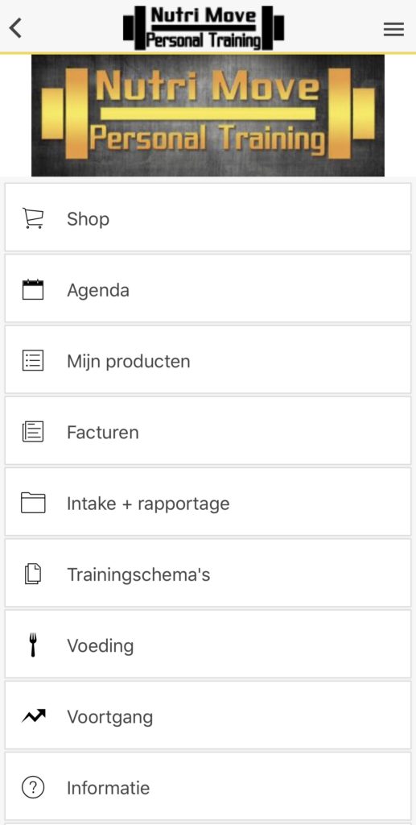Open the hamburger menu
This screenshot has width=416, height=825.
(393, 29)
